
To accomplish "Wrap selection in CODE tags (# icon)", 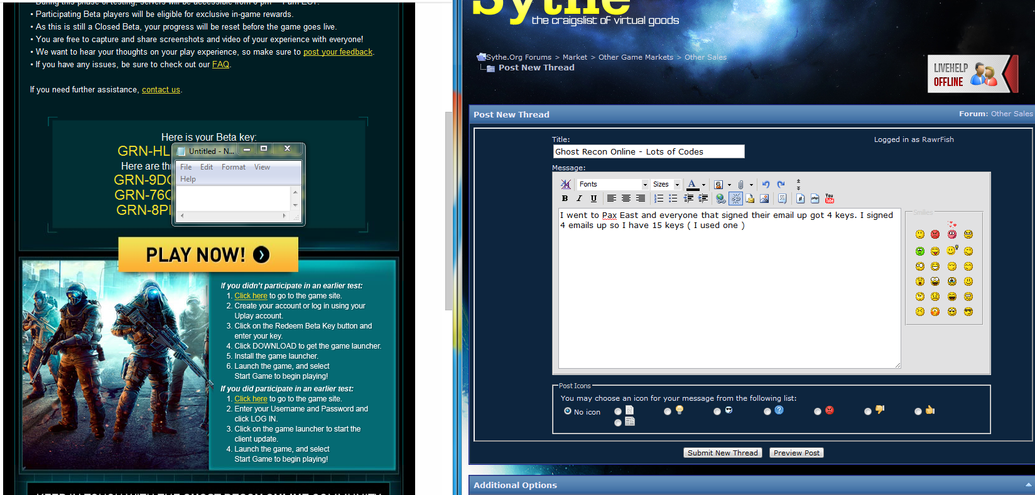I will 800,199.
